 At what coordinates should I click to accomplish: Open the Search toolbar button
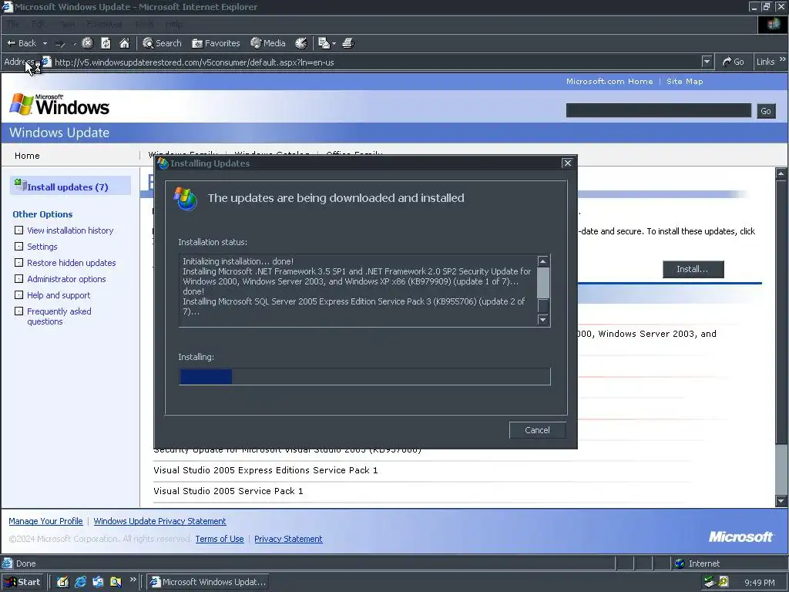coord(162,43)
